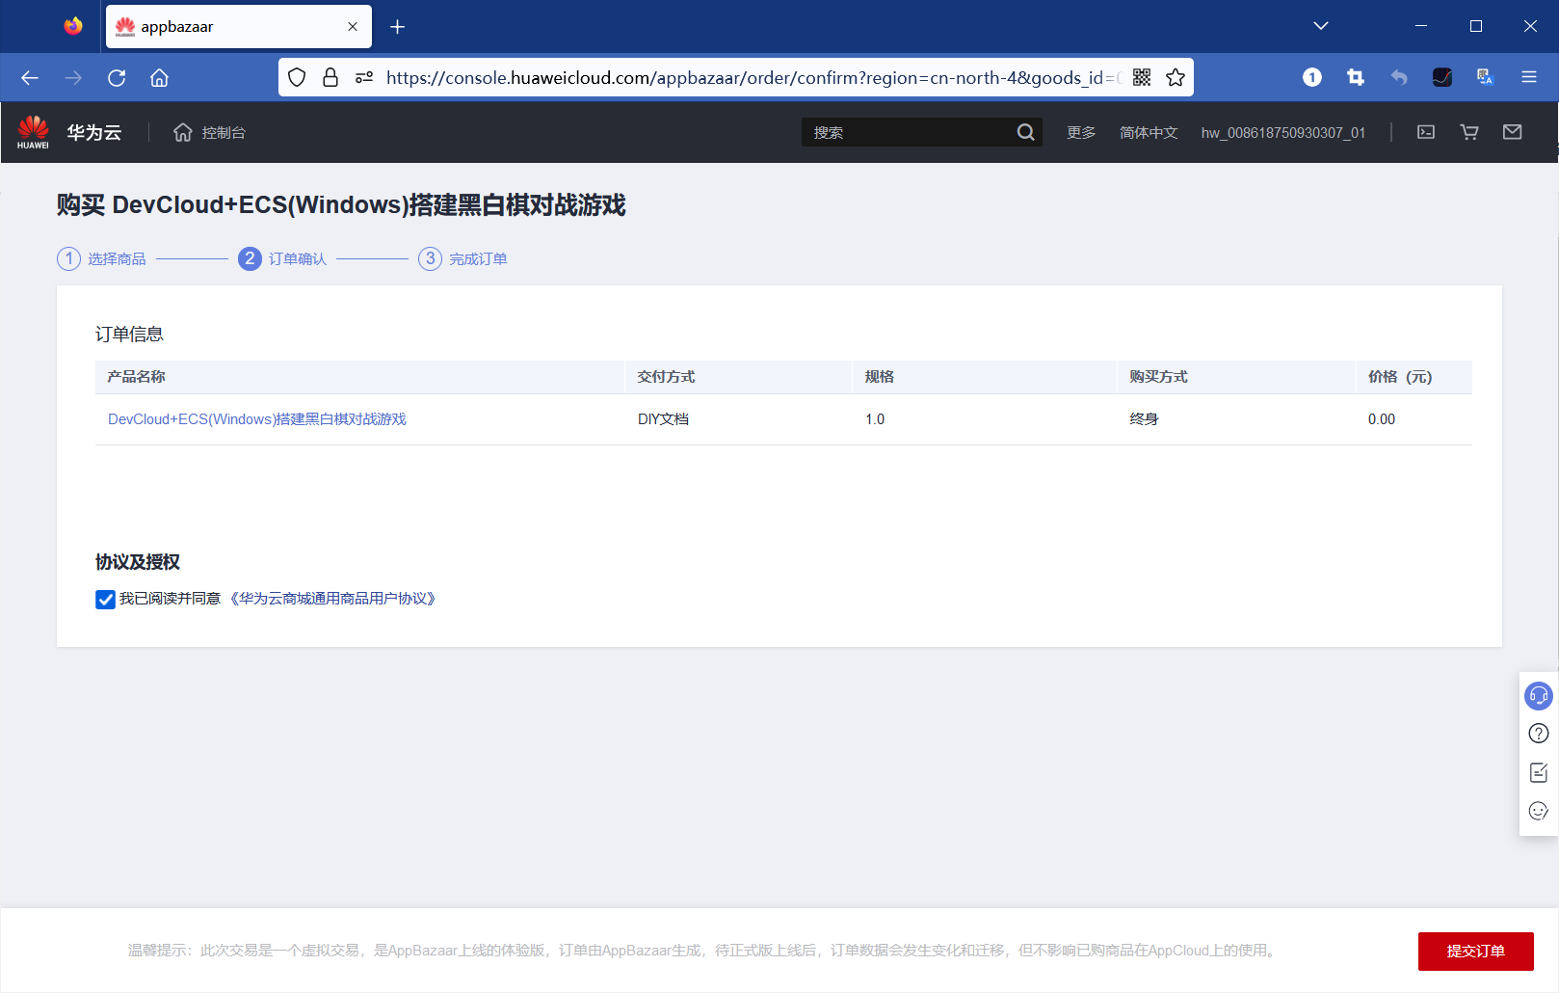This screenshot has height=993, width=1559.
Task: Open the list-all-tabs chevron
Action: [1320, 26]
